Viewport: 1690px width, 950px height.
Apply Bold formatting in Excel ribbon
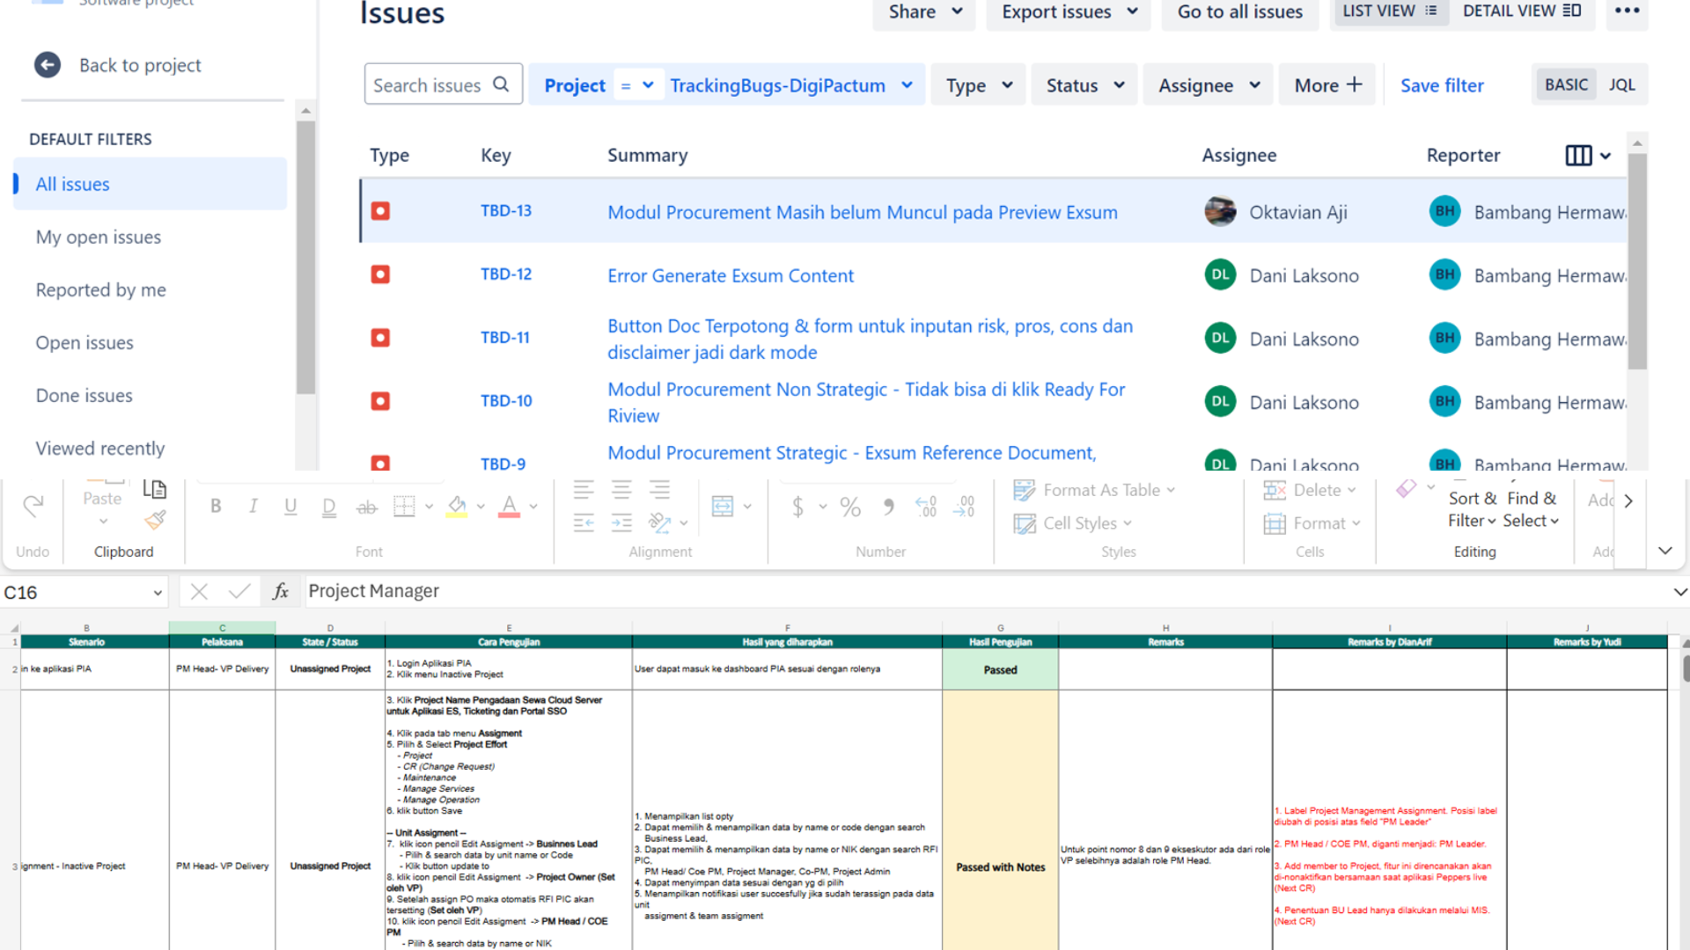coord(216,506)
